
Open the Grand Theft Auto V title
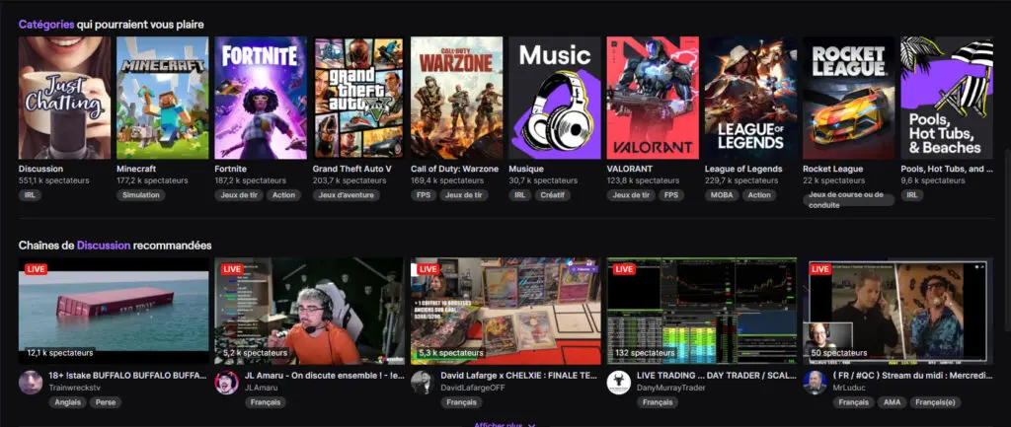[x=352, y=169]
